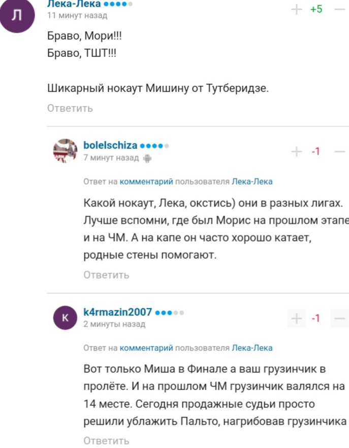Click the +5 rating on Лека-Лека's comment
The height and width of the screenshot is (448, 349).
pos(316,9)
